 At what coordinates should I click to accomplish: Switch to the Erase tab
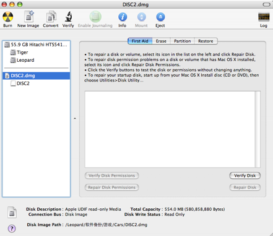tap(161, 41)
